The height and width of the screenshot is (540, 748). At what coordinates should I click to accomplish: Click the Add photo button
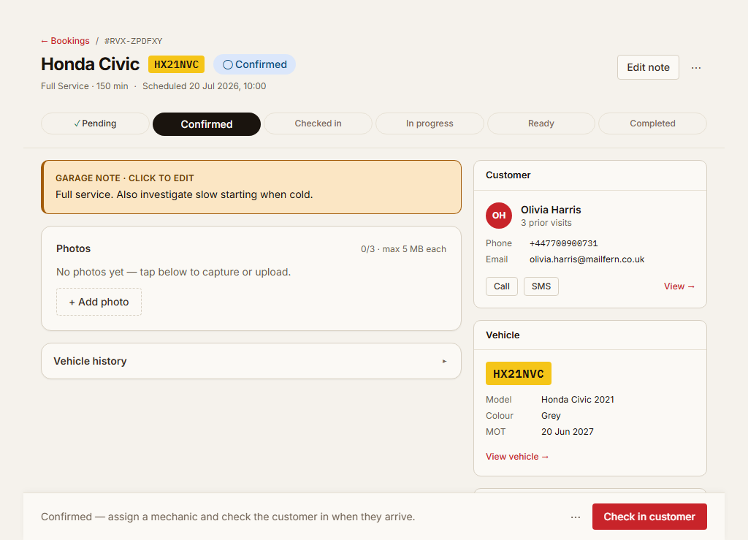click(x=99, y=302)
